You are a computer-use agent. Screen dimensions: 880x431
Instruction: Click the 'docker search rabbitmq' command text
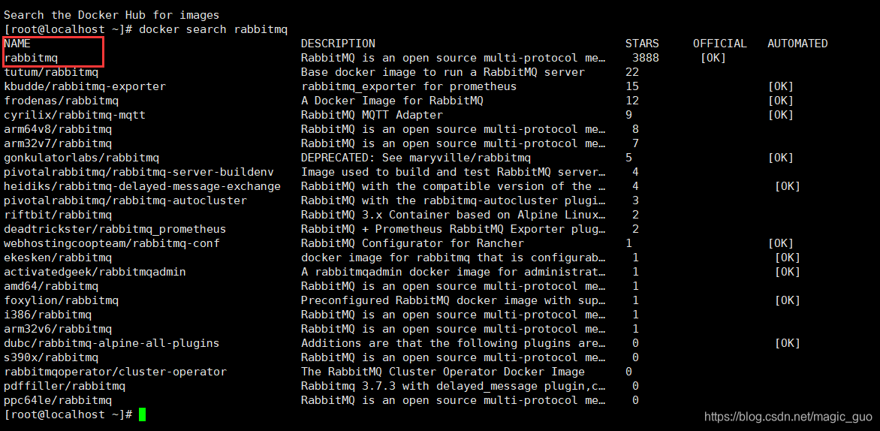click(212, 29)
